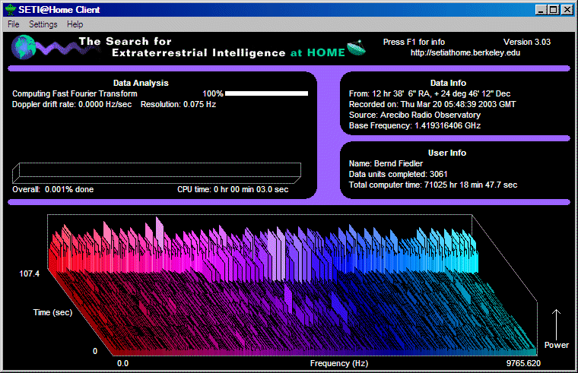Image resolution: width=578 pixels, height=373 pixels.
Task: Click the '9765.620' frequency axis value
Action: [523, 363]
